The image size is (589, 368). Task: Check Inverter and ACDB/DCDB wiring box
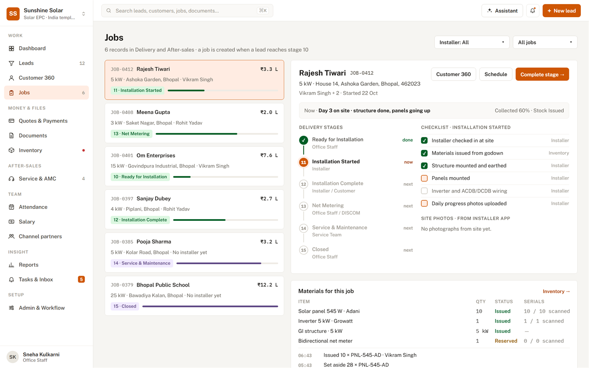point(424,191)
